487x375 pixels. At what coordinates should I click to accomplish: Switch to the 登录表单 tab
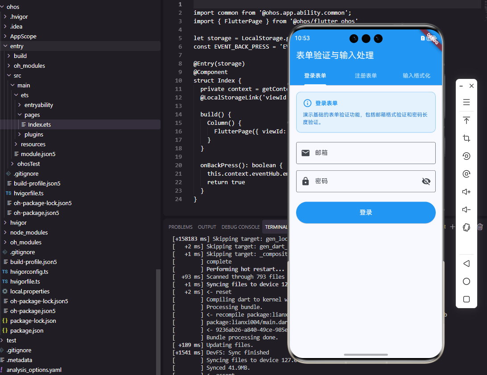pyautogui.click(x=315, y=76)
